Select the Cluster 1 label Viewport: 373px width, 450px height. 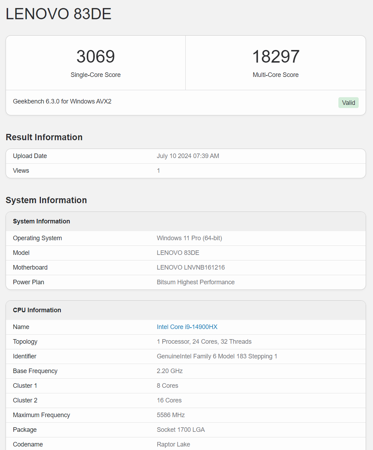pyautogui.click(x=25, y=386)
